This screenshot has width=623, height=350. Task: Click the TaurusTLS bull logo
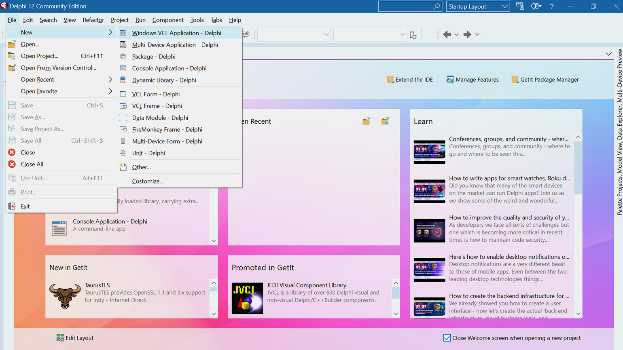click(x=65, y=296)
